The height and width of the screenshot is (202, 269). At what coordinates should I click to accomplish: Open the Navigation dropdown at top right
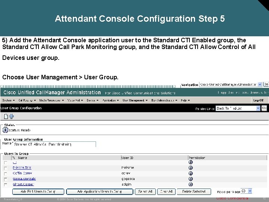click(x=231, y=84)
